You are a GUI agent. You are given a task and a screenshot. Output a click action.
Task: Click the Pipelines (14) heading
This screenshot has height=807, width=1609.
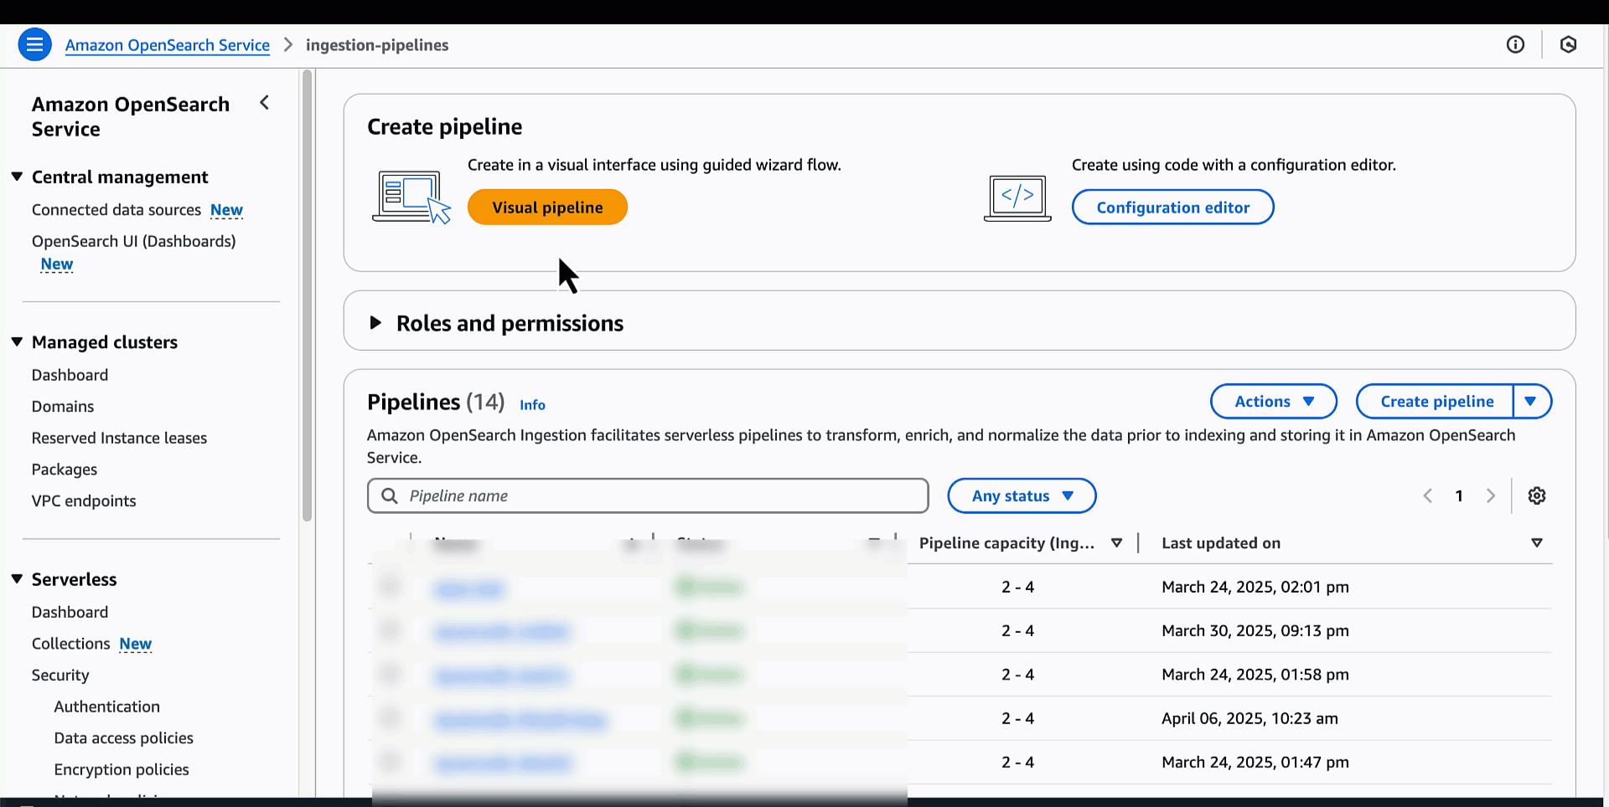coord(436,402)
